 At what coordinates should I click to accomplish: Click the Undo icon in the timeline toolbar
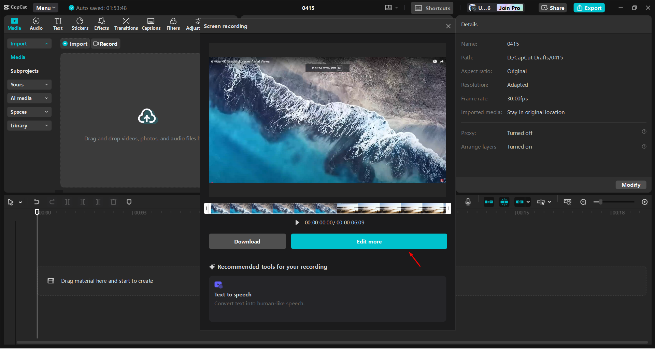pyautogui.click(x=37, y=202)
